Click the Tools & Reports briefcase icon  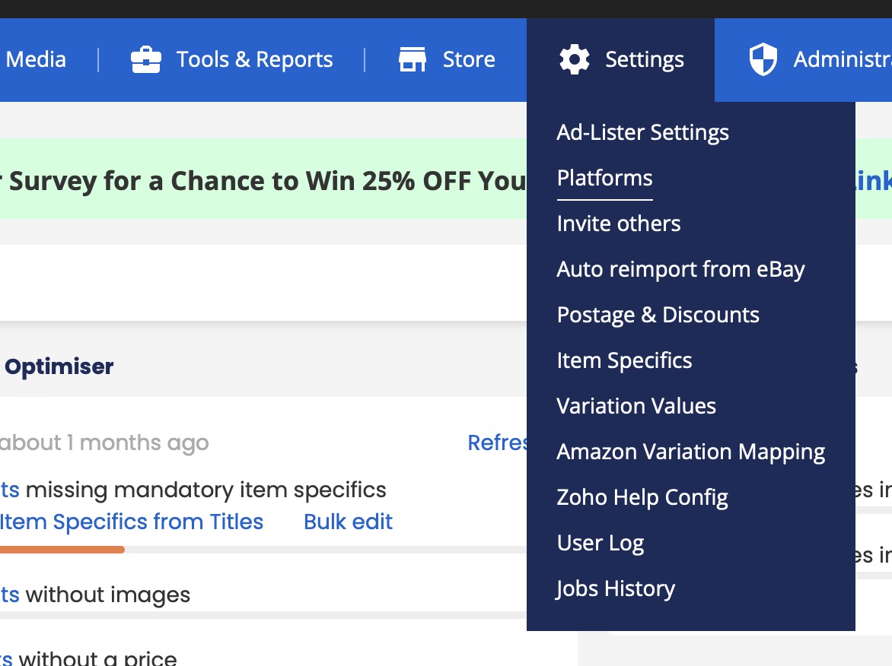click(x=146, y=59)
